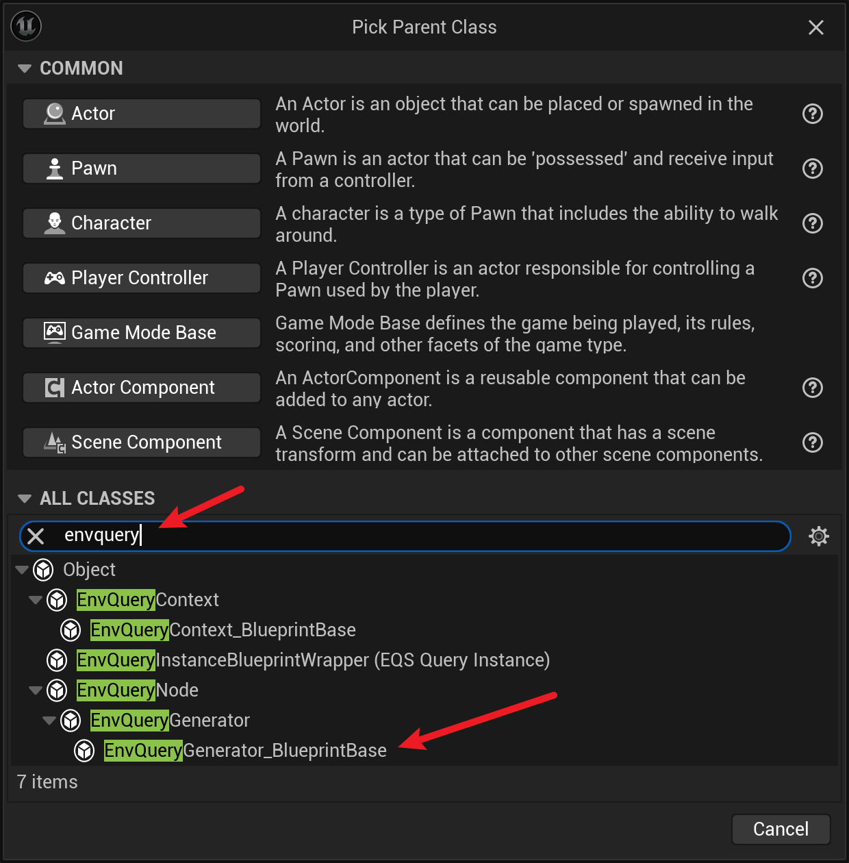Open help for Player Controller class

tap(812, 278)
